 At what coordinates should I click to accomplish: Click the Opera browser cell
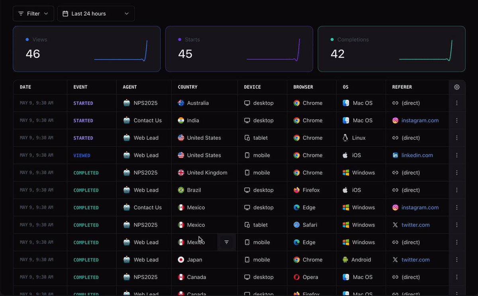click(x=311, y=277)
